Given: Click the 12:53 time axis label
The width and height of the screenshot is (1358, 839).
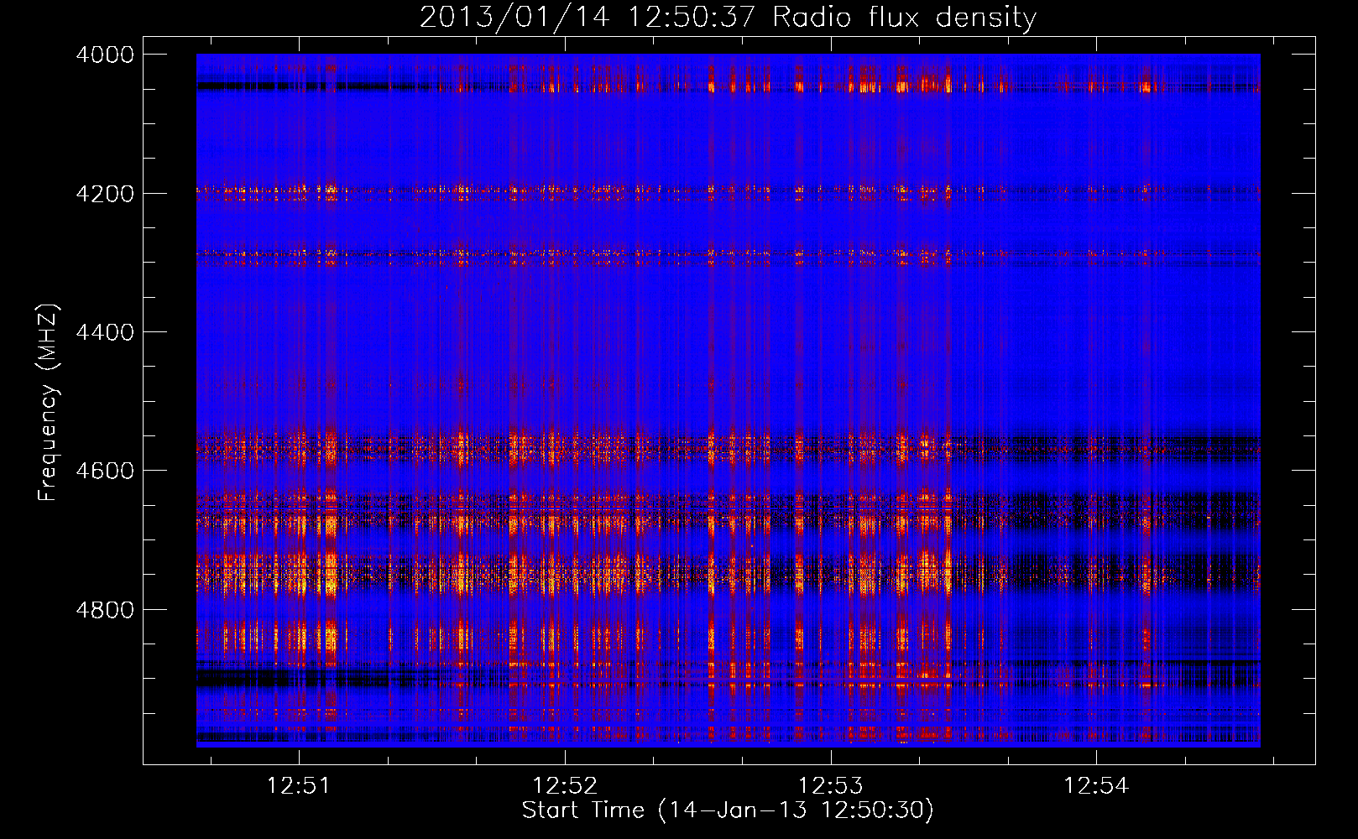Looking at the screenshot, I should tap(830, 786).
